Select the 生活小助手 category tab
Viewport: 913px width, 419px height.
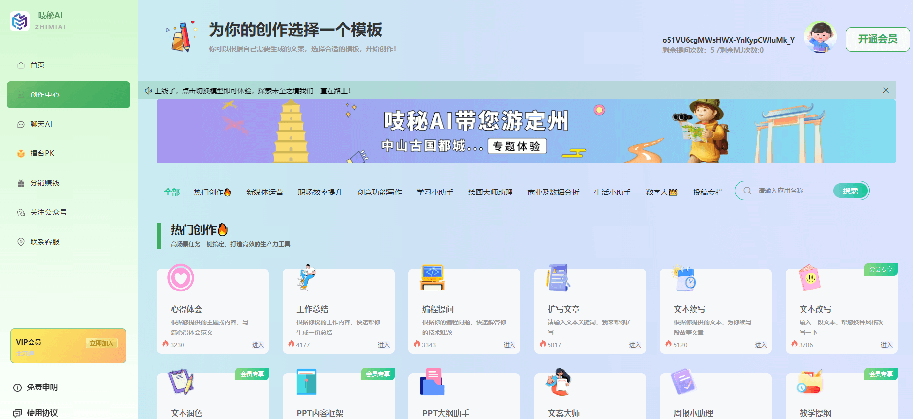point(613,192)
